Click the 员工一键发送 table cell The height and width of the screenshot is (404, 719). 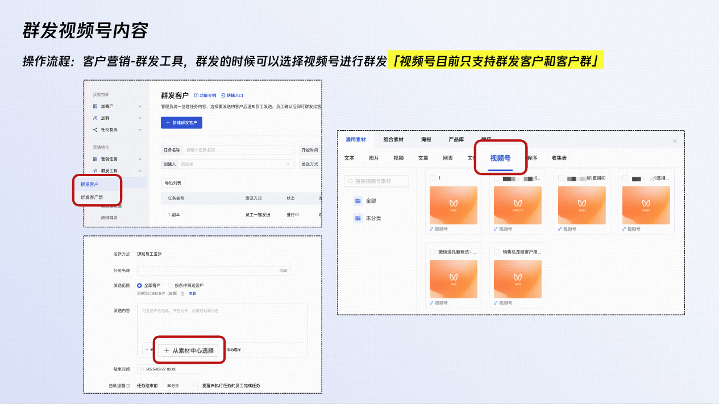(x=257, y=215)
